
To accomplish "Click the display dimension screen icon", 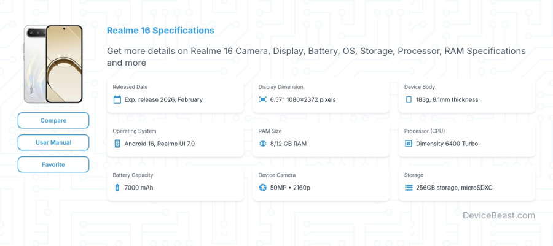I will (263, 99).
